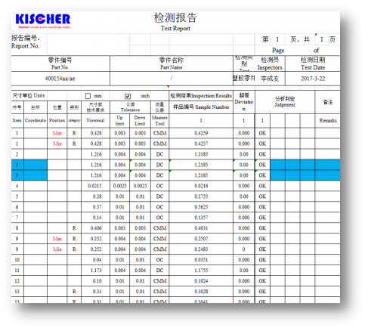Check the mm units checkbox
Screen dimensions: 368x331
click(x=88, y=96)
